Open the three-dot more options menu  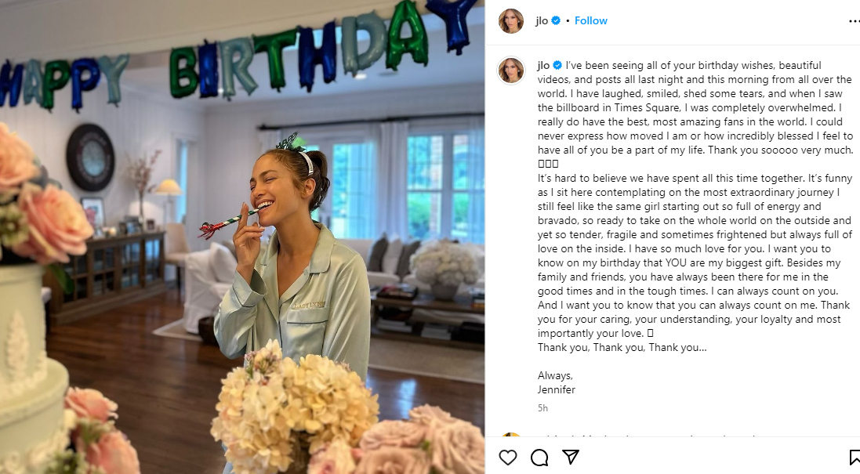point(853,21)
